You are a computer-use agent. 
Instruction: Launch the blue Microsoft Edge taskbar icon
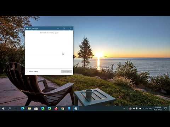coord(23,109)
